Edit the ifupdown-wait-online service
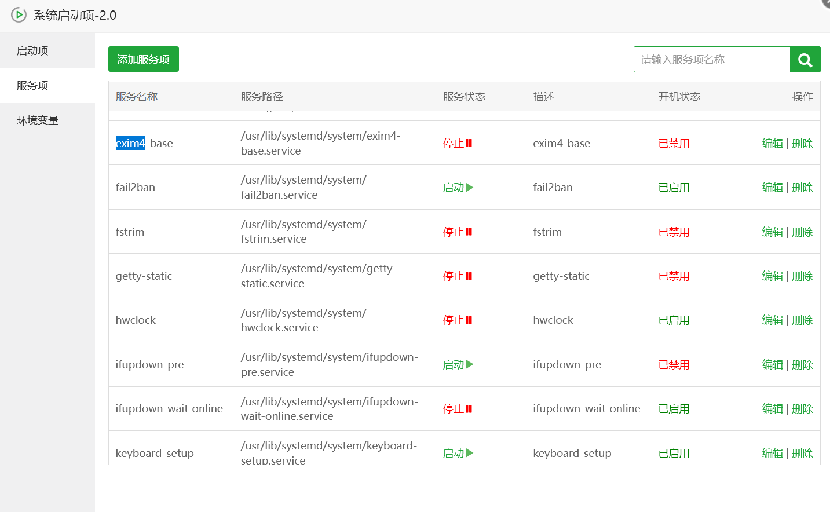The height and width of the screenshot is (512, 830). [x=772, y=409]
